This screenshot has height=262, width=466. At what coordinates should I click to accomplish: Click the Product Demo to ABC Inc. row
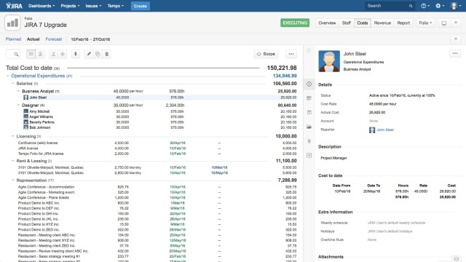click(x=151, y=203)
